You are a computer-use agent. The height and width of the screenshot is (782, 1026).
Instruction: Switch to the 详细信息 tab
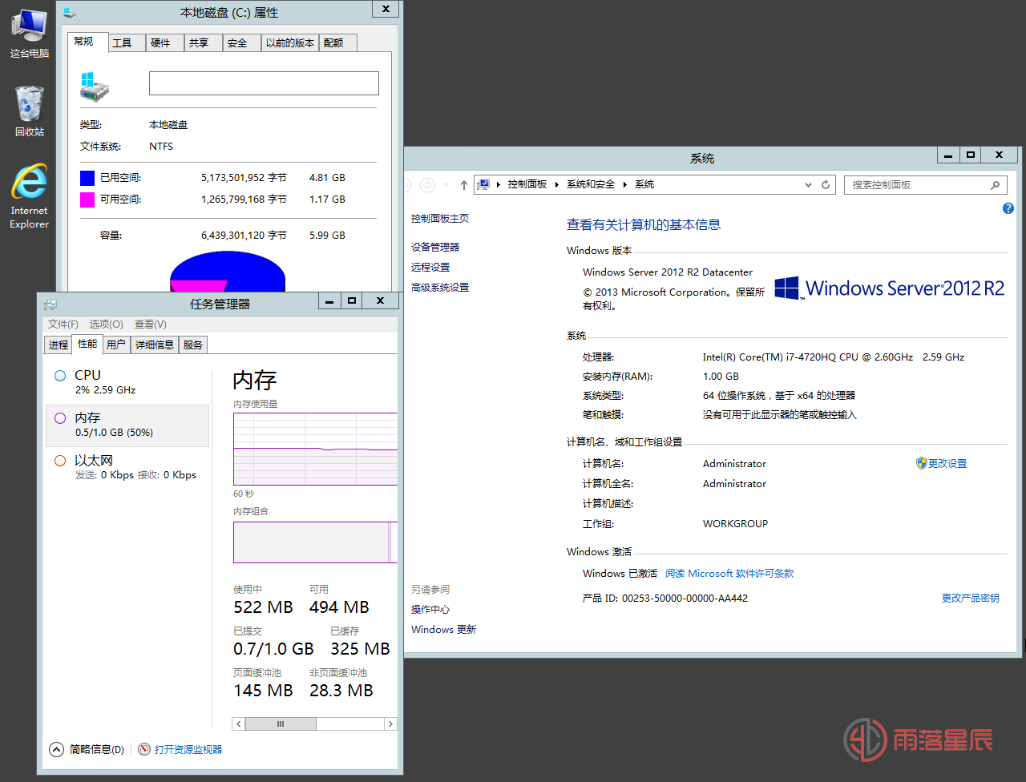click(x=155, y=345)
